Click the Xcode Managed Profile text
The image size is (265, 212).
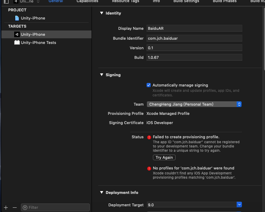(168, 113)
